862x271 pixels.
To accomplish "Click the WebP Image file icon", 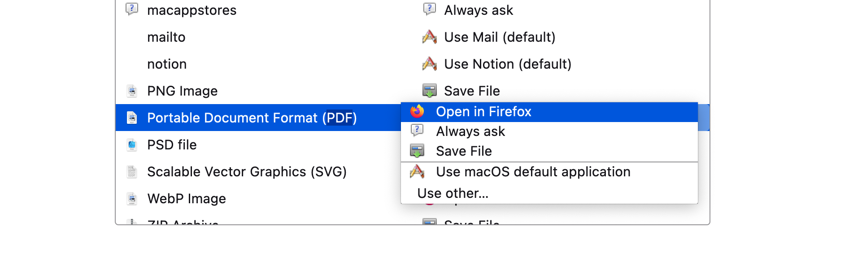I will coord(132,199).
